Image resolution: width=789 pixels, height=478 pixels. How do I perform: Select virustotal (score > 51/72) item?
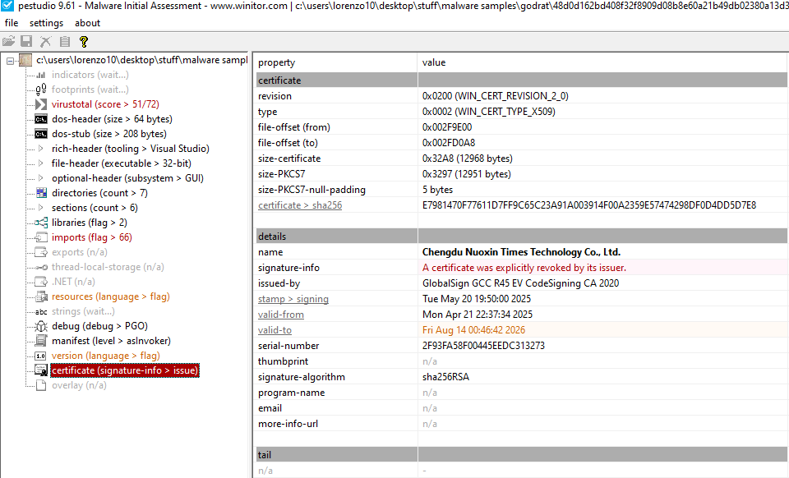point(105,104)
